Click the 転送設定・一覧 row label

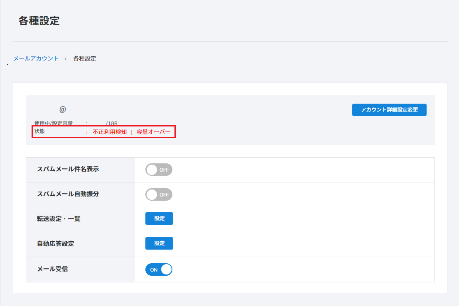(x=59, y=219)
